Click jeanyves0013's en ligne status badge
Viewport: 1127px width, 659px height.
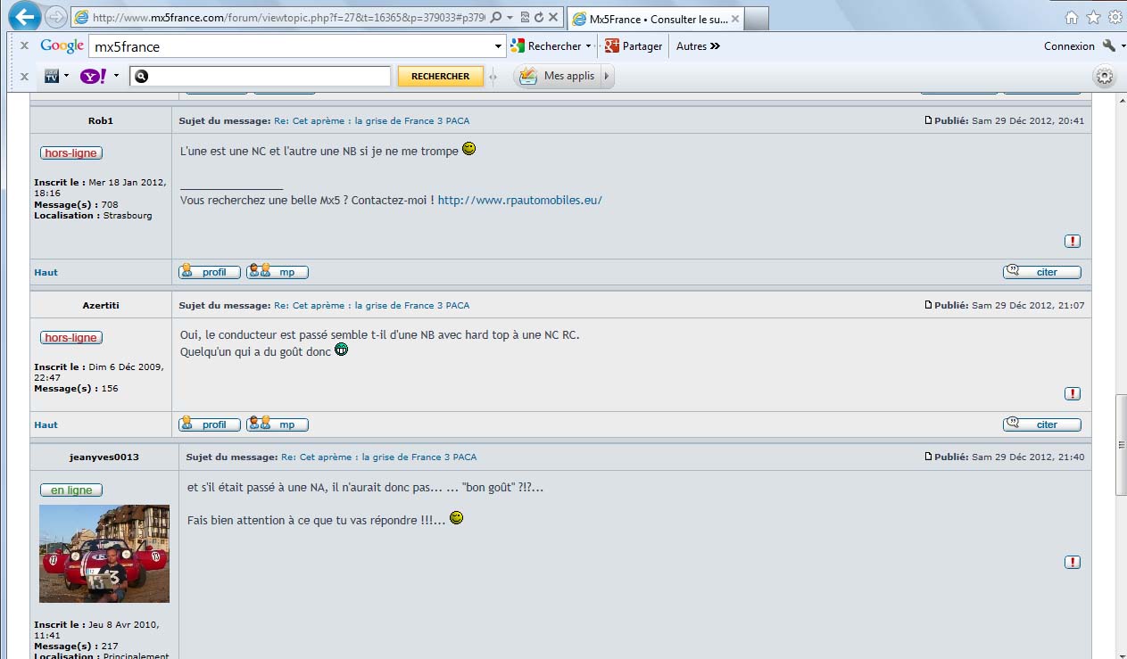(x=71, y=490)
